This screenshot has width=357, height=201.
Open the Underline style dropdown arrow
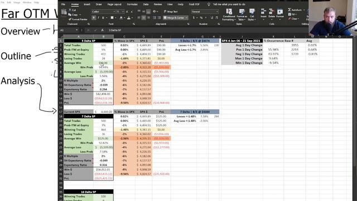107,18
